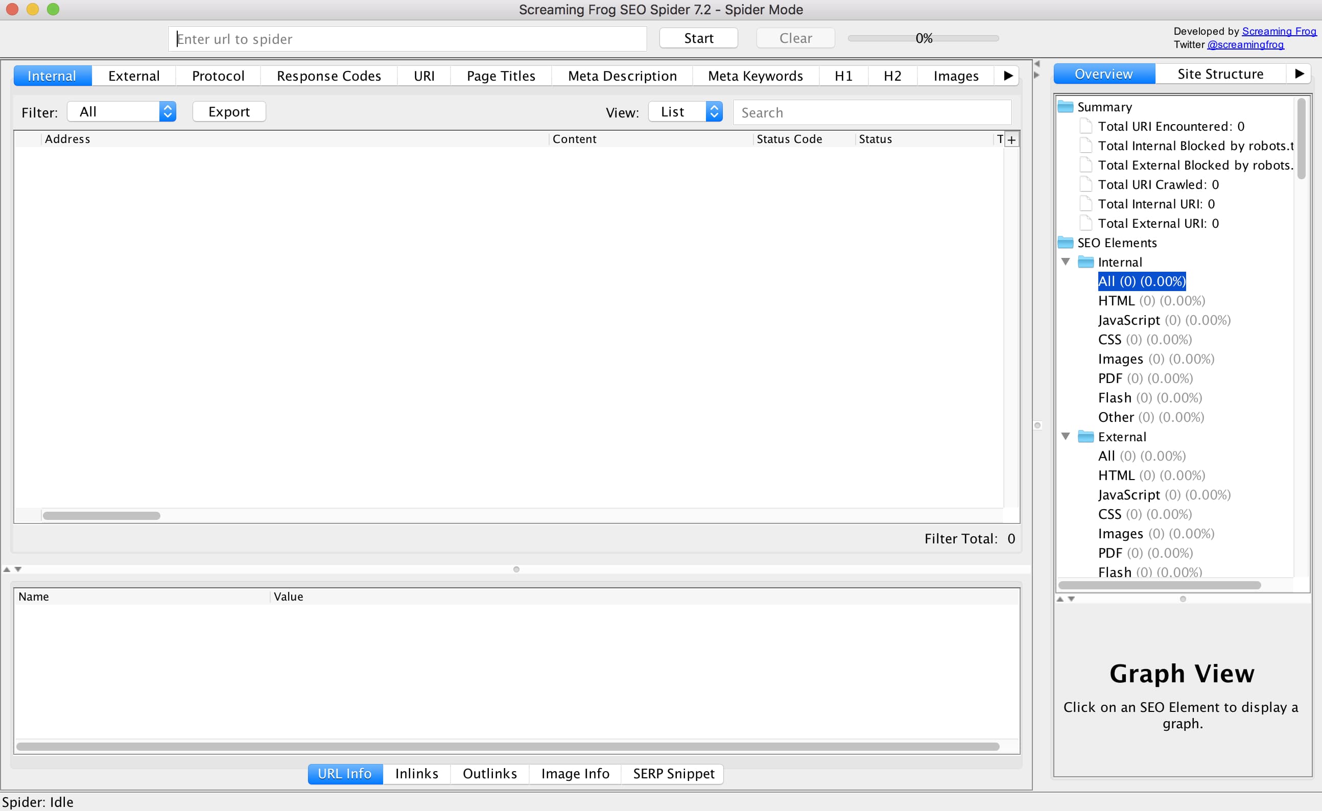This screenshot has height=811, width=1322.
Task: Click the page icon beside Total Internal URI
Action: (1085, 203)
